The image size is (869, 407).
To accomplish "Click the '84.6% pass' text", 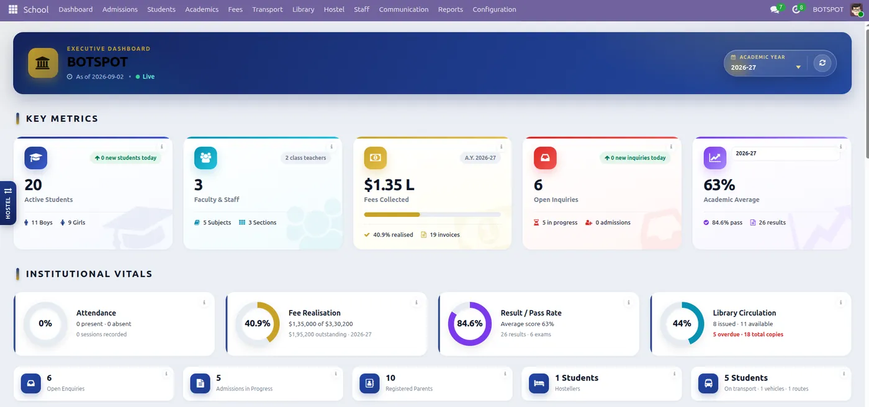I will pos(727,222).
